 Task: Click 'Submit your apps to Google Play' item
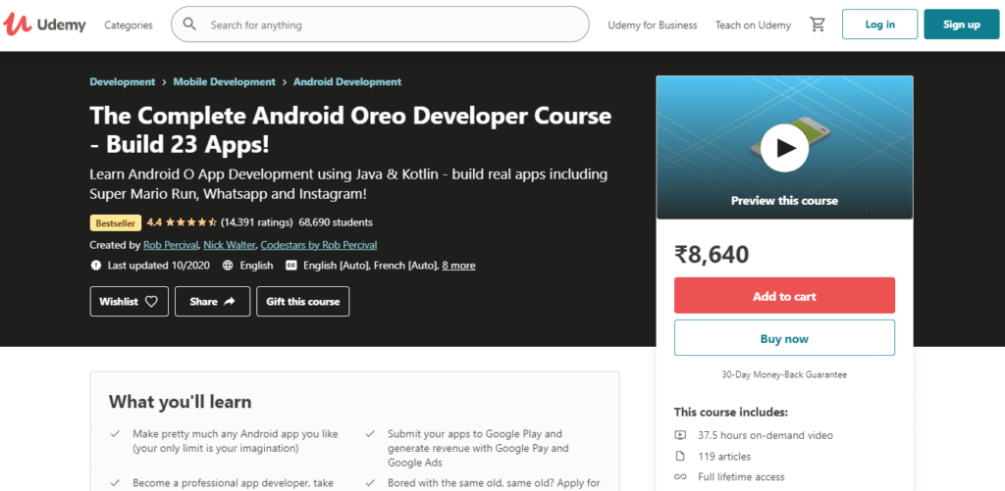point(478,448)
